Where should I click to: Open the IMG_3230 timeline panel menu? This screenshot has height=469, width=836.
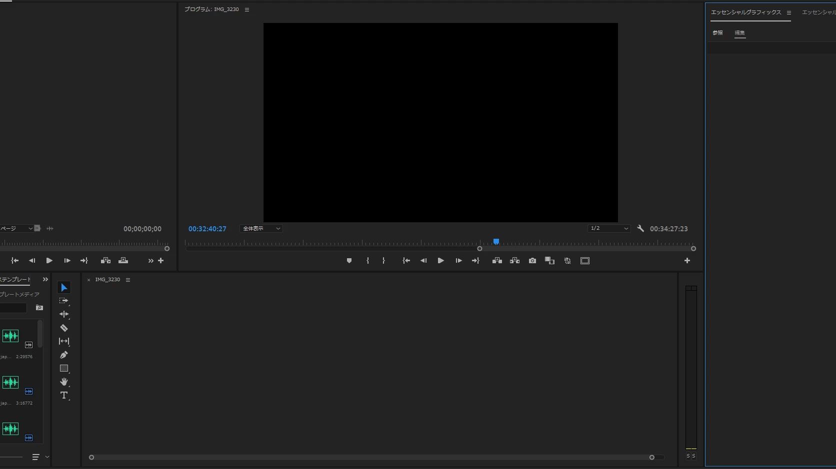[128, 280]
